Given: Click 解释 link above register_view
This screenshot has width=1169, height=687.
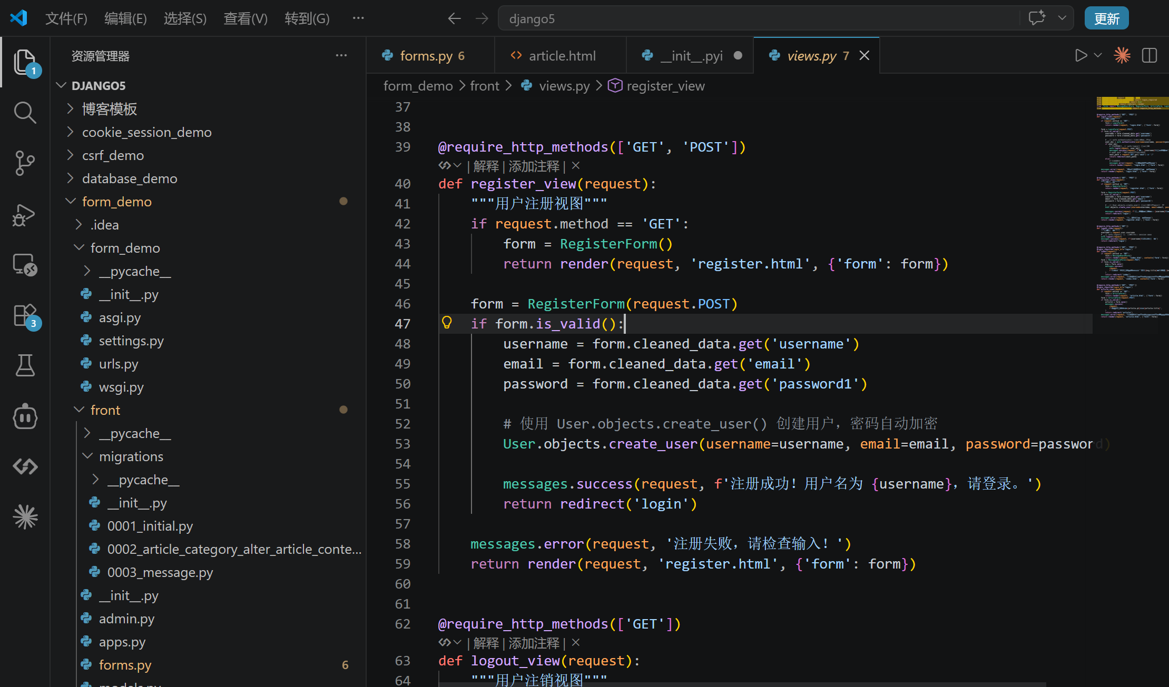Looking at the screenshot, I should (x=486, y=166).
